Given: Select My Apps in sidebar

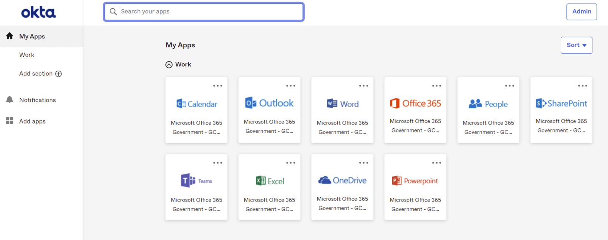Looking at the screenshot, I should coord(32,37).
